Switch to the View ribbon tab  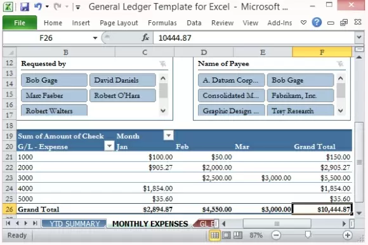(x=251, y=23)
